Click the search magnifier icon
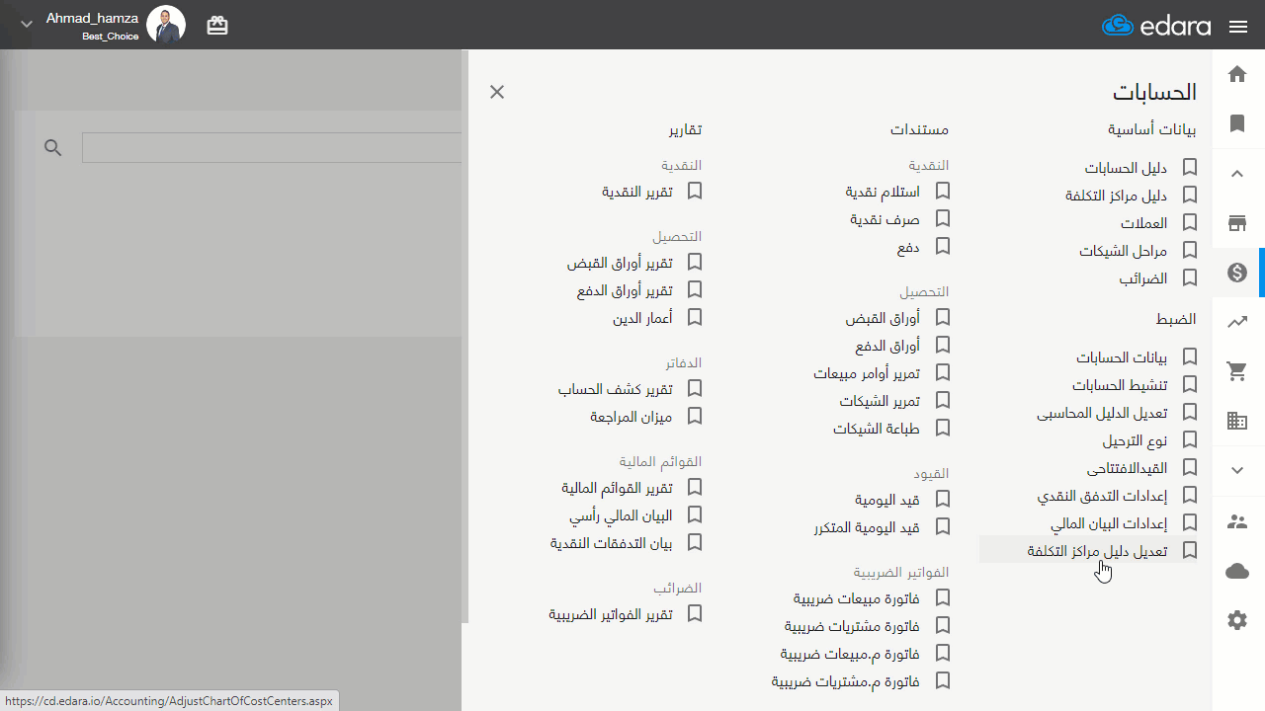This screenshot has height=711, width=1265. coord(53,147)
